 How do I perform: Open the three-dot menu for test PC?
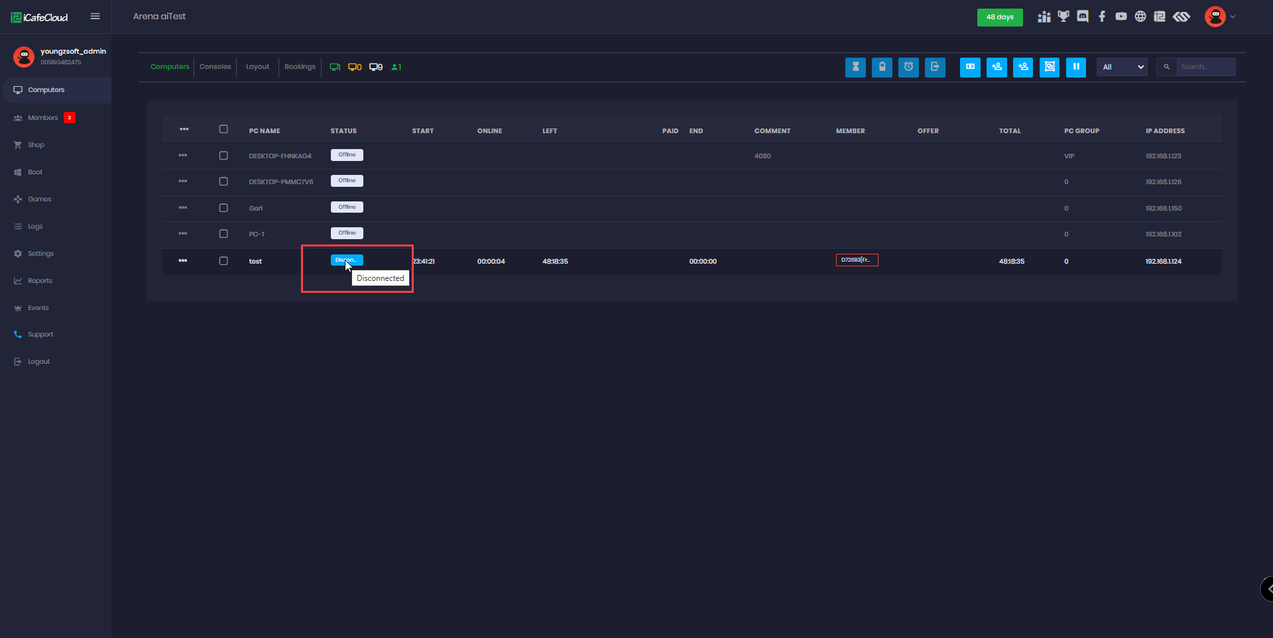tap(183, 260)
